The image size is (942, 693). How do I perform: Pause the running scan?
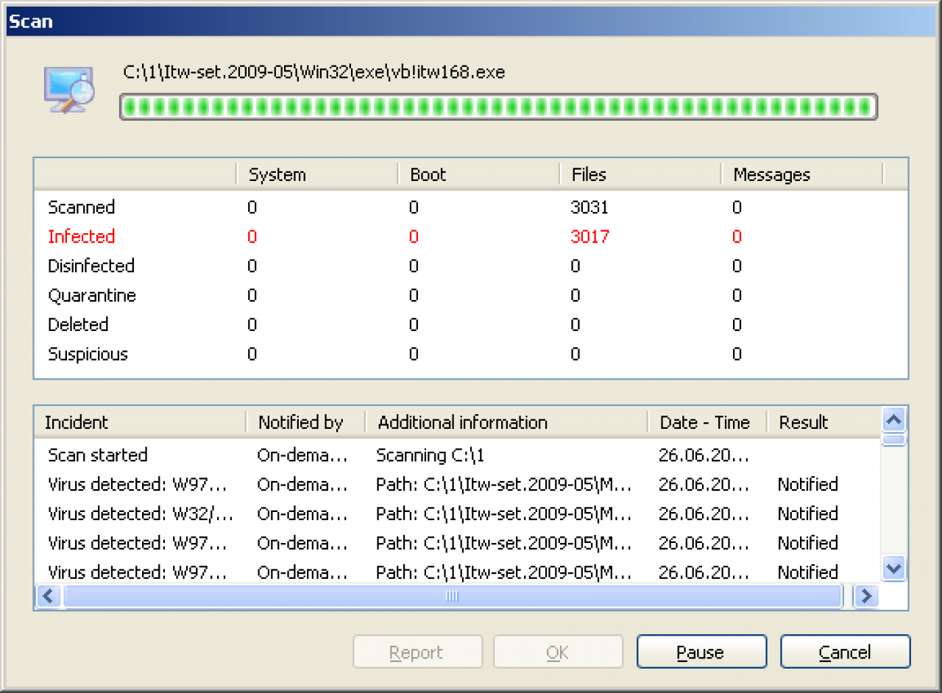tap(701, 652)
